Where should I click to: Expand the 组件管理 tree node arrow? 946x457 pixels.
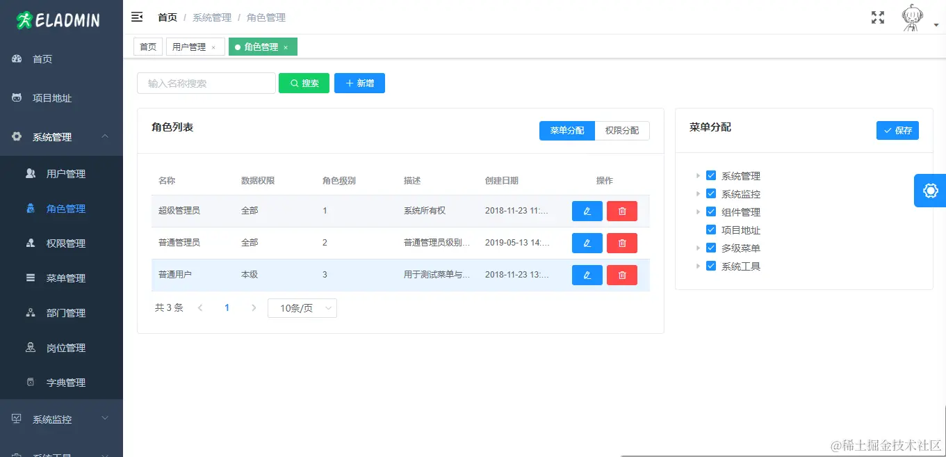point(698,212)
